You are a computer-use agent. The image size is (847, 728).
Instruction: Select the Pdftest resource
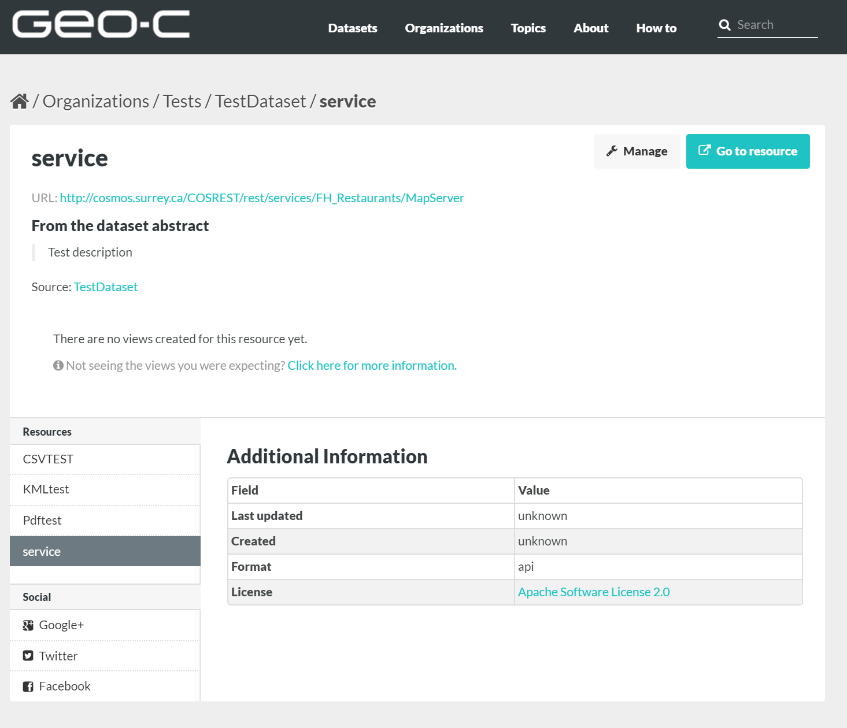(105, 521)
